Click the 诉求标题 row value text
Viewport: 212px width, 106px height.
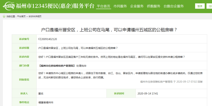pos(78,48)
